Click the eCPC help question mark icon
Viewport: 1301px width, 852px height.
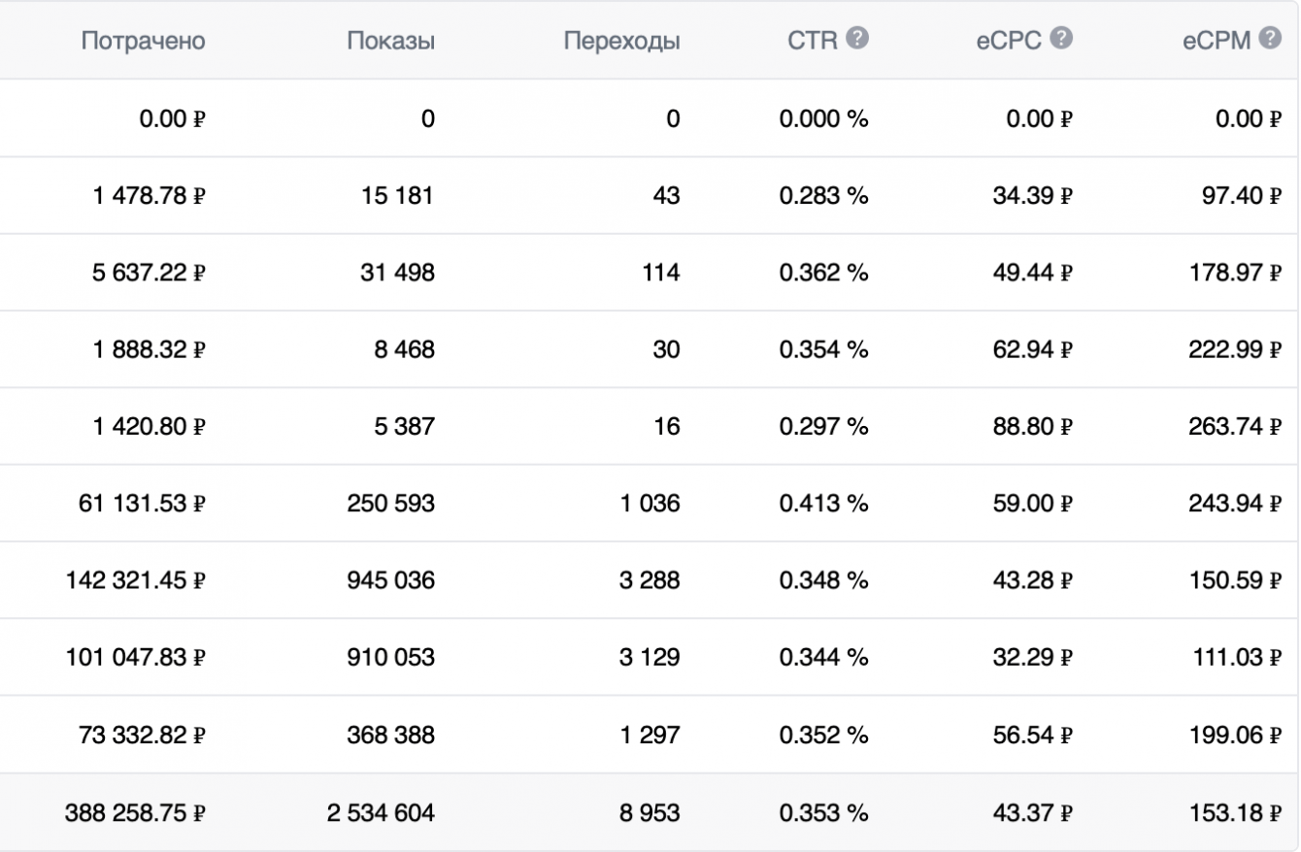(x=1062, y=39)
